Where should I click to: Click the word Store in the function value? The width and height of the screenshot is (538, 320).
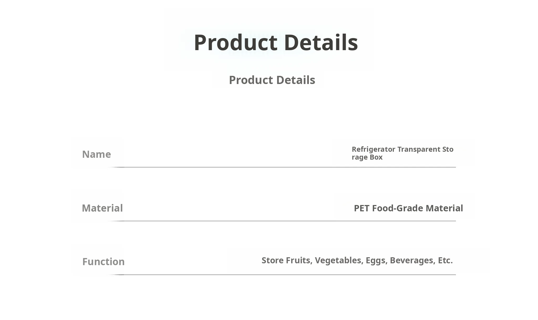[272, 260]
